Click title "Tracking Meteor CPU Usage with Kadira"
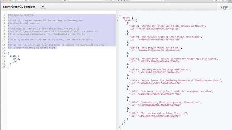The width and height of the screenshot is (232, 130). [x=165, y=69]
